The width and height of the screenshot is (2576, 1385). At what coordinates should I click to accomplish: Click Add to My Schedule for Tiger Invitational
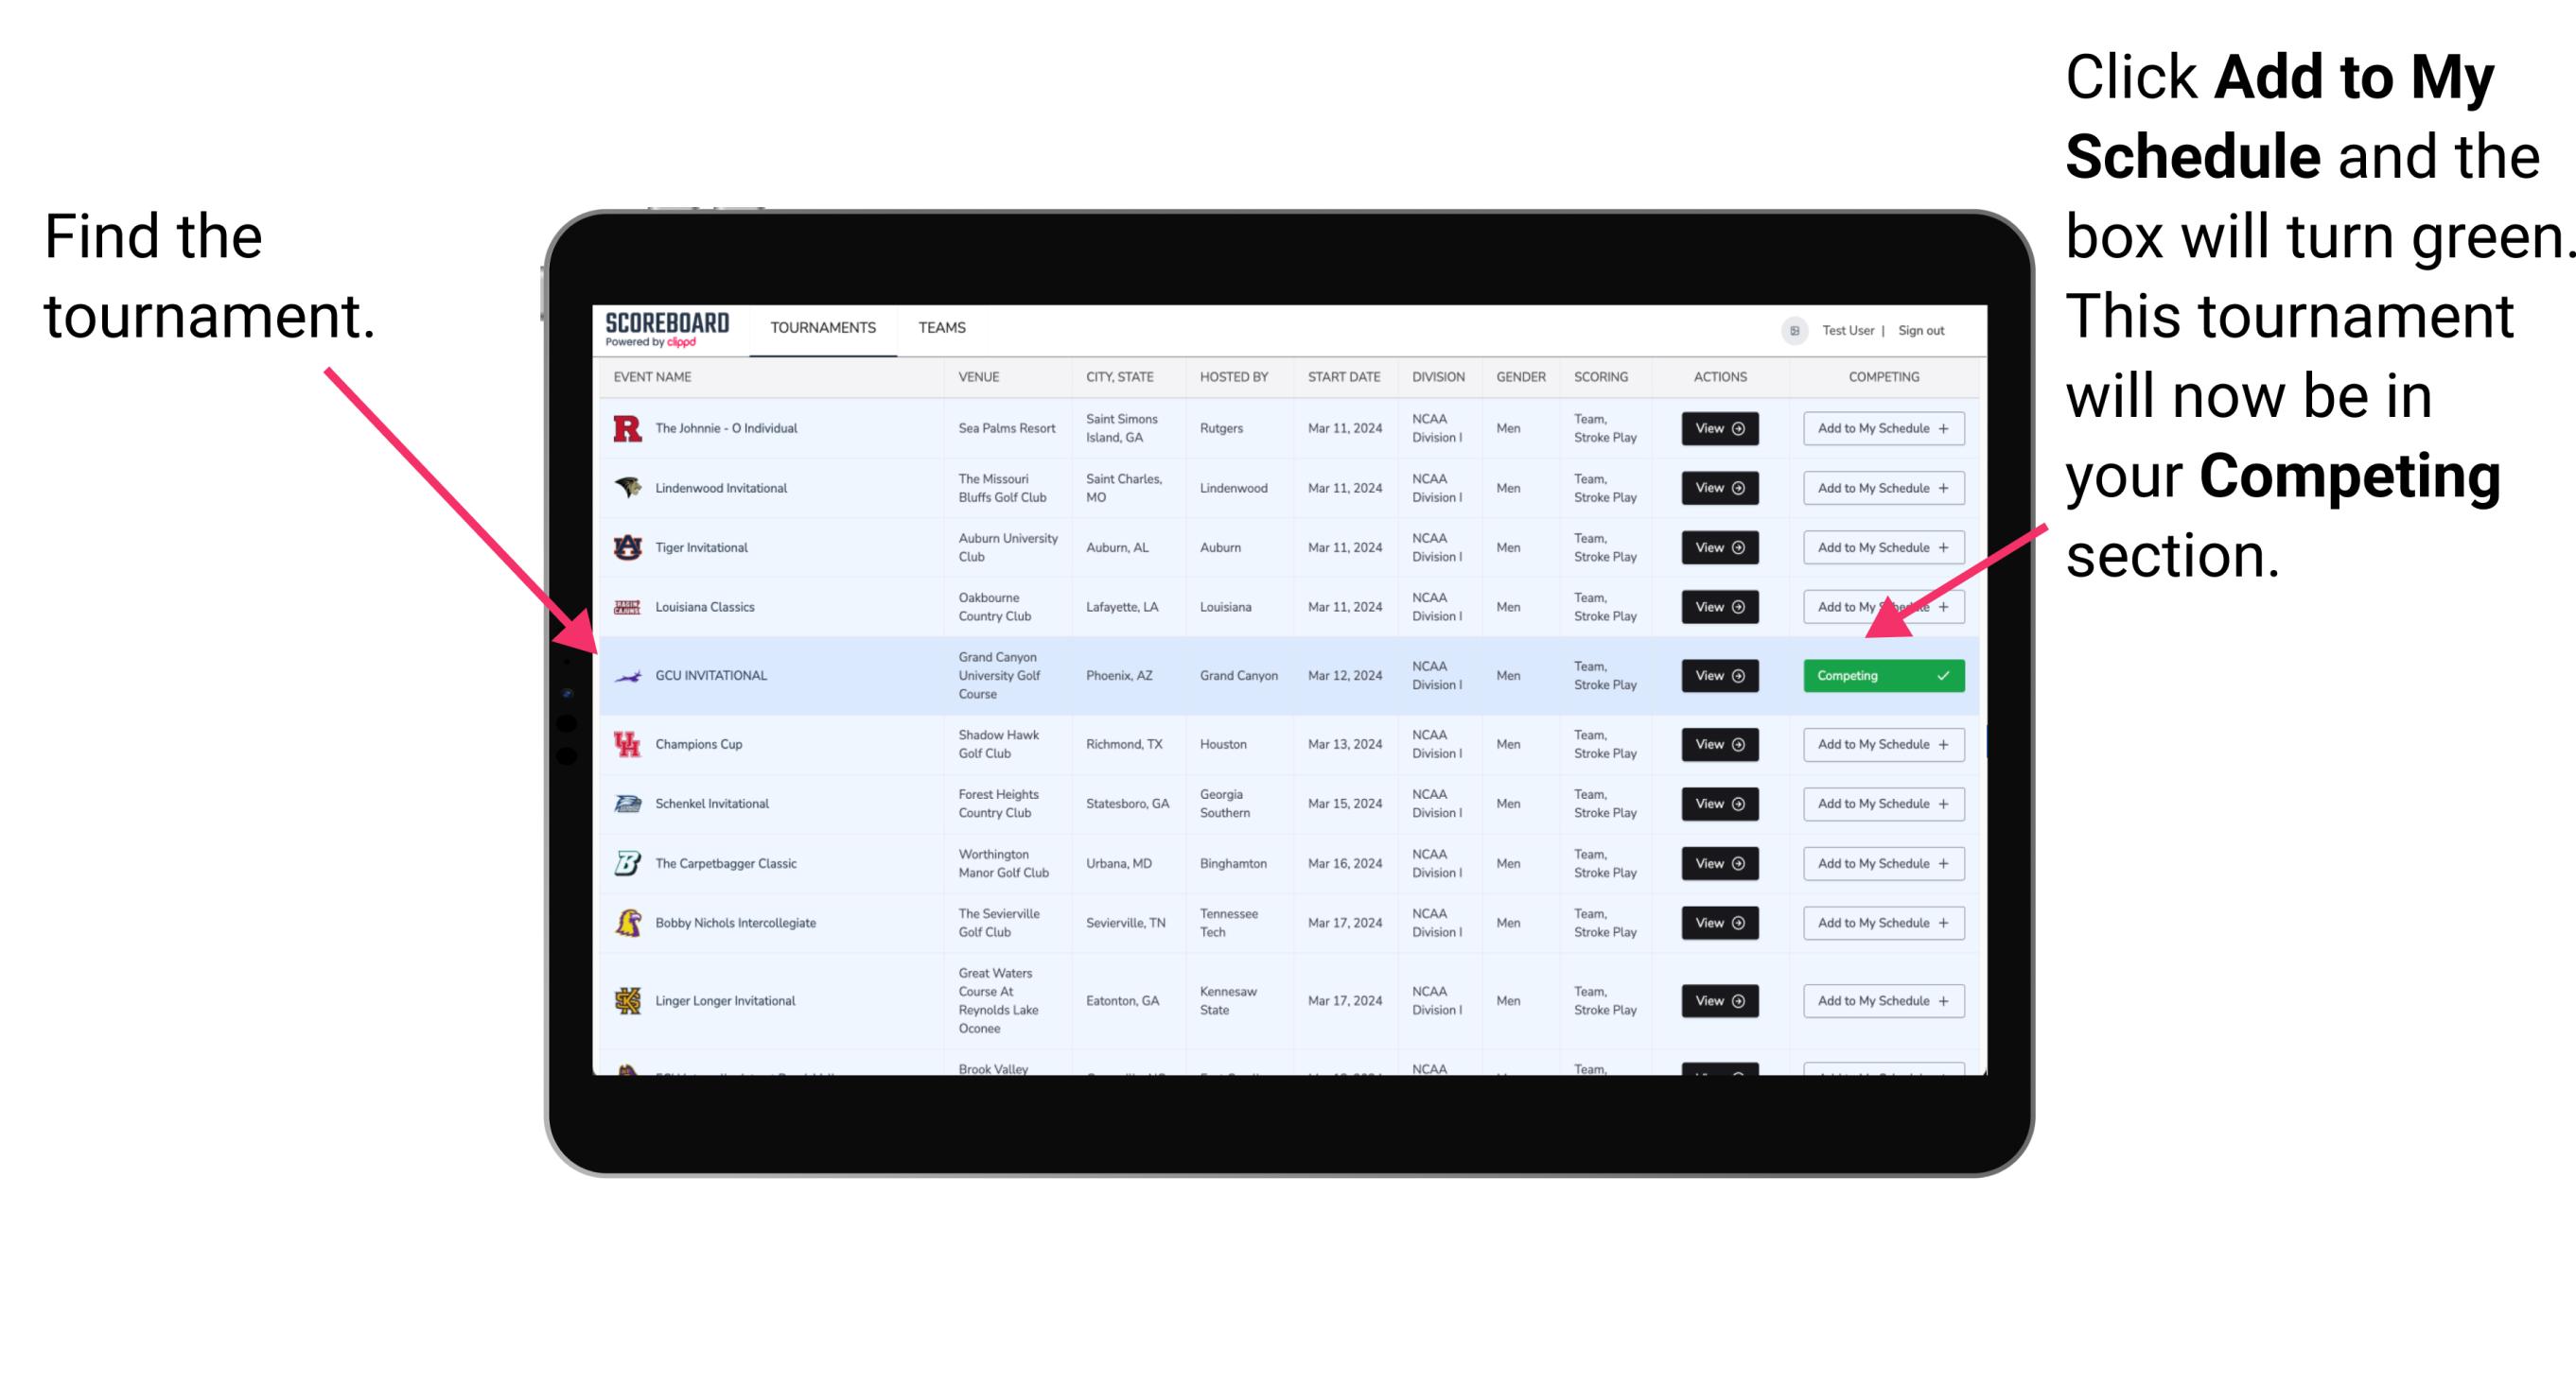(x=1880, y=547)
